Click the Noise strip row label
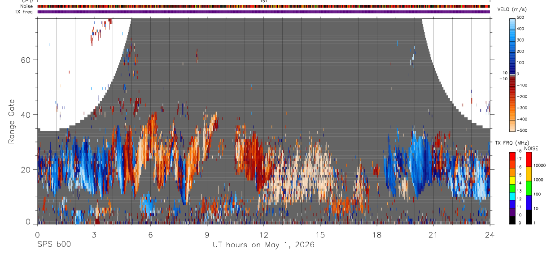The height and width of the screenshot is (254, 551). point(27,6)
